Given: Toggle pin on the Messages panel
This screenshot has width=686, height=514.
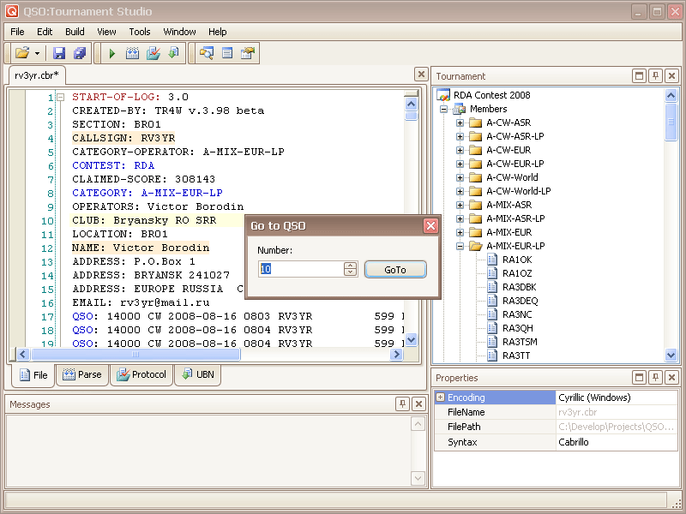Looking at the screenshot, I should 402,404.
